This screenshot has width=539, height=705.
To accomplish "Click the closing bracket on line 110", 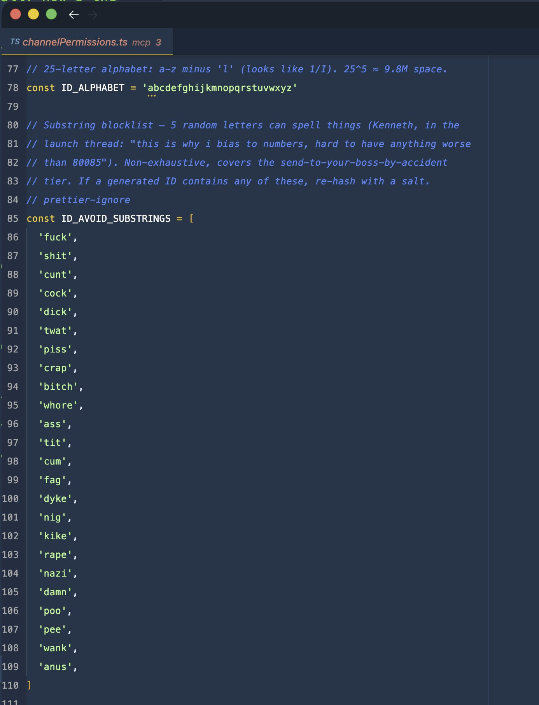I will click(x=29, y=685).
